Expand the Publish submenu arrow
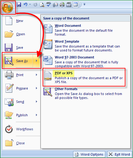This screenshot has width=133, height=158. tap(37, 115)
